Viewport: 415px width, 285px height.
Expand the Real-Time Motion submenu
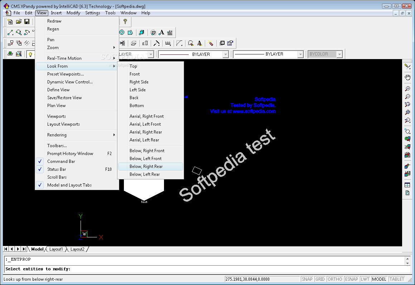(77, 58)
